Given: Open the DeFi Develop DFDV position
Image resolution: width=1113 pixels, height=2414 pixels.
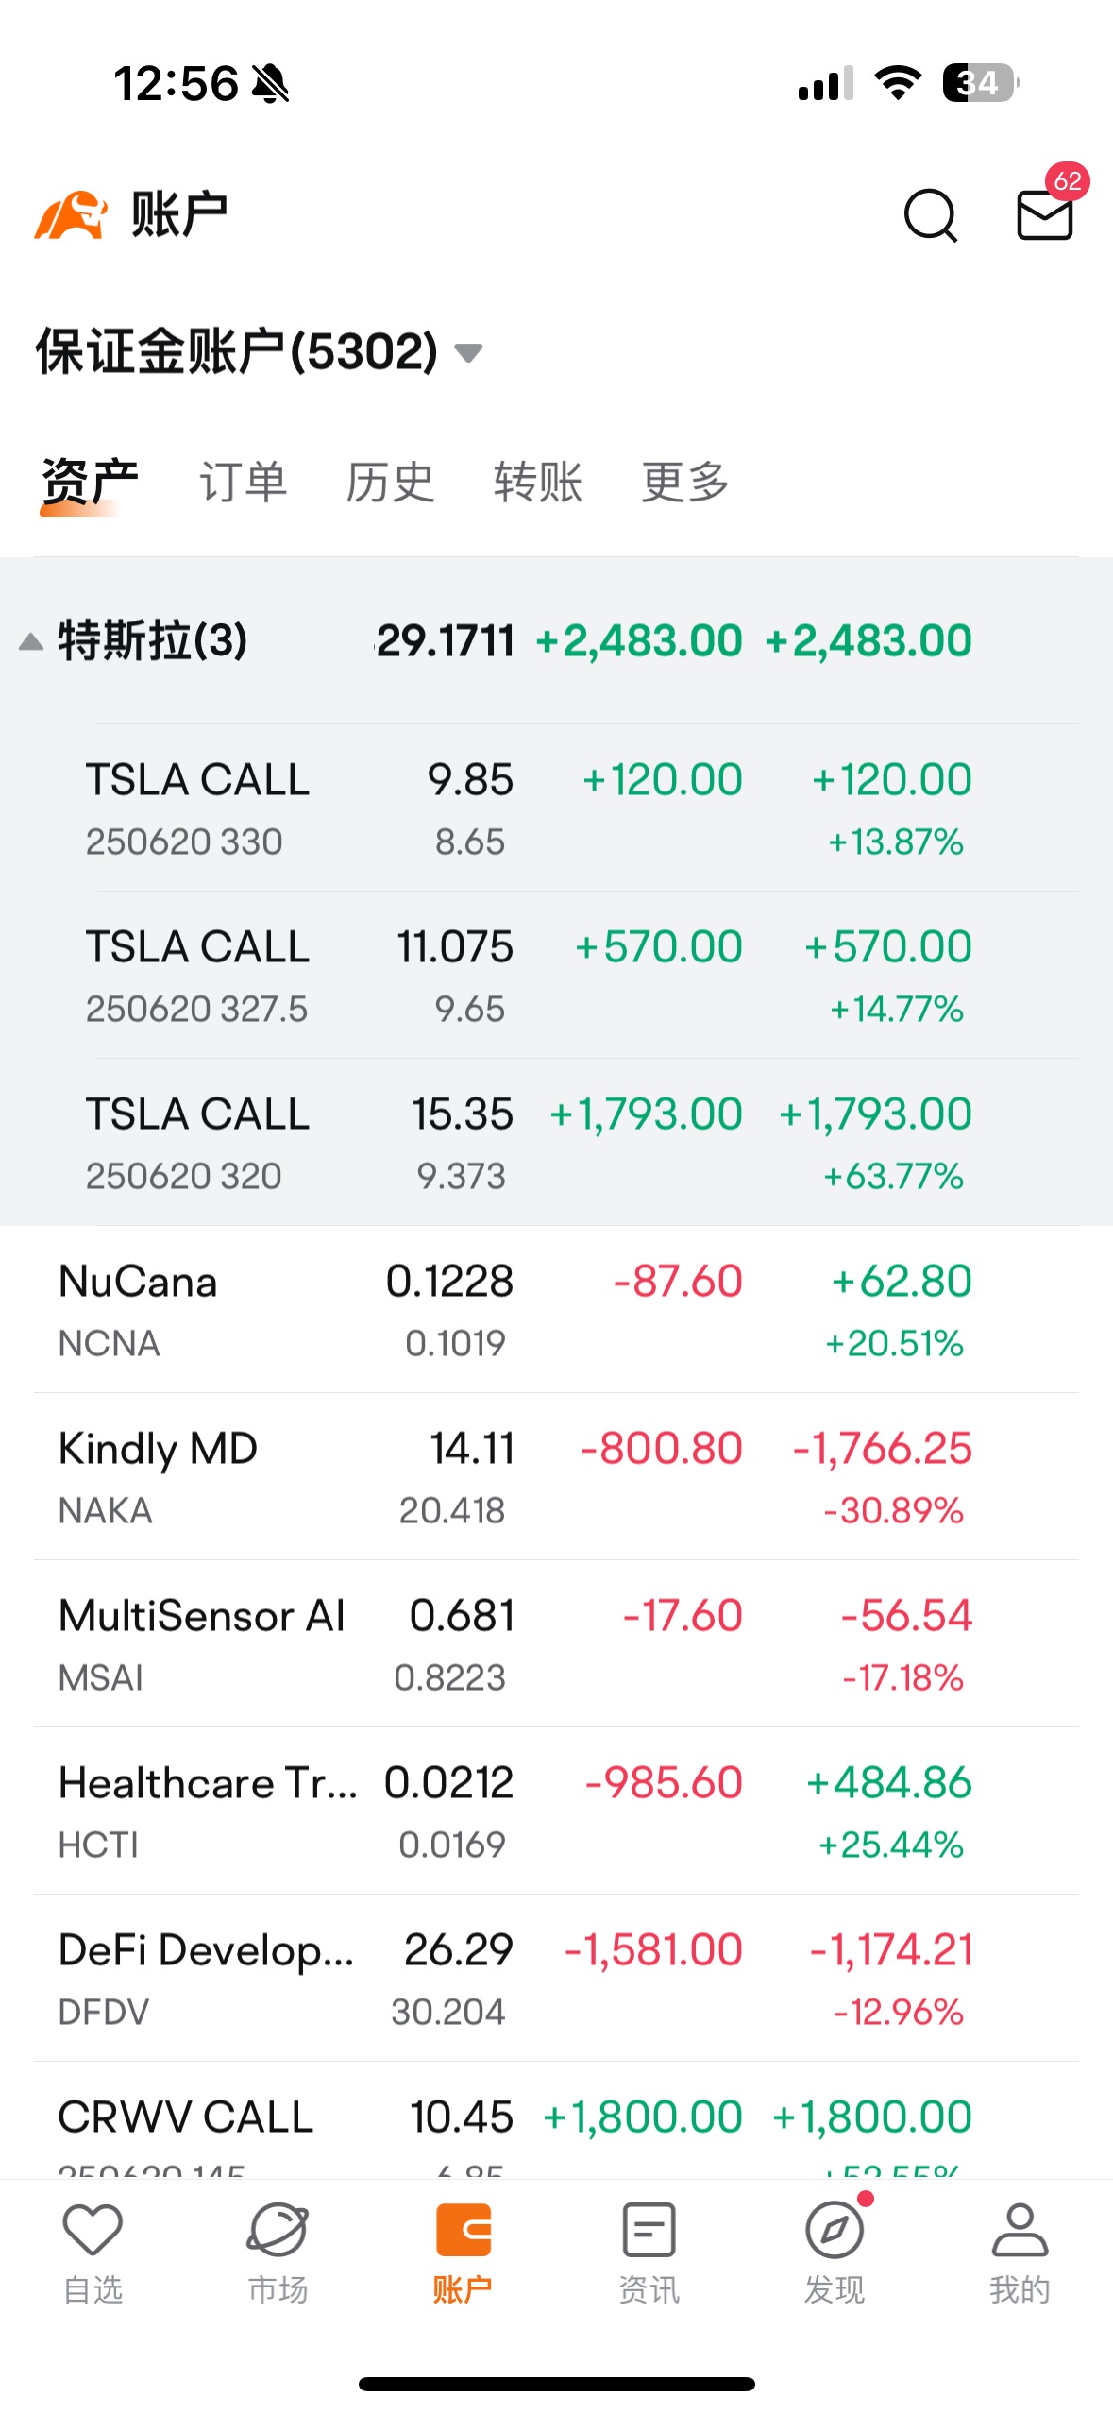Looking at the screenshot, I should click(x=556, y=1979).
